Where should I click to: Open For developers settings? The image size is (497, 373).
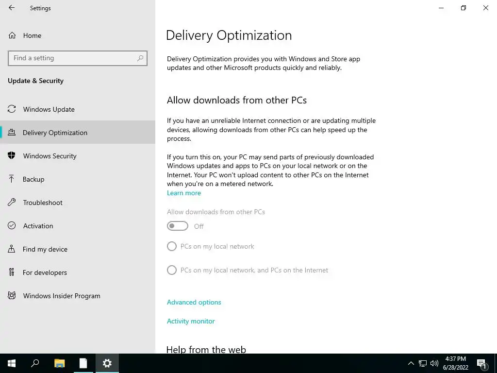78,272
